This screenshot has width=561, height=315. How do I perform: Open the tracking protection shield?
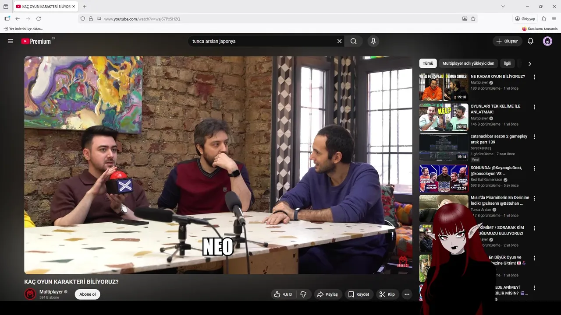(82, 19)
